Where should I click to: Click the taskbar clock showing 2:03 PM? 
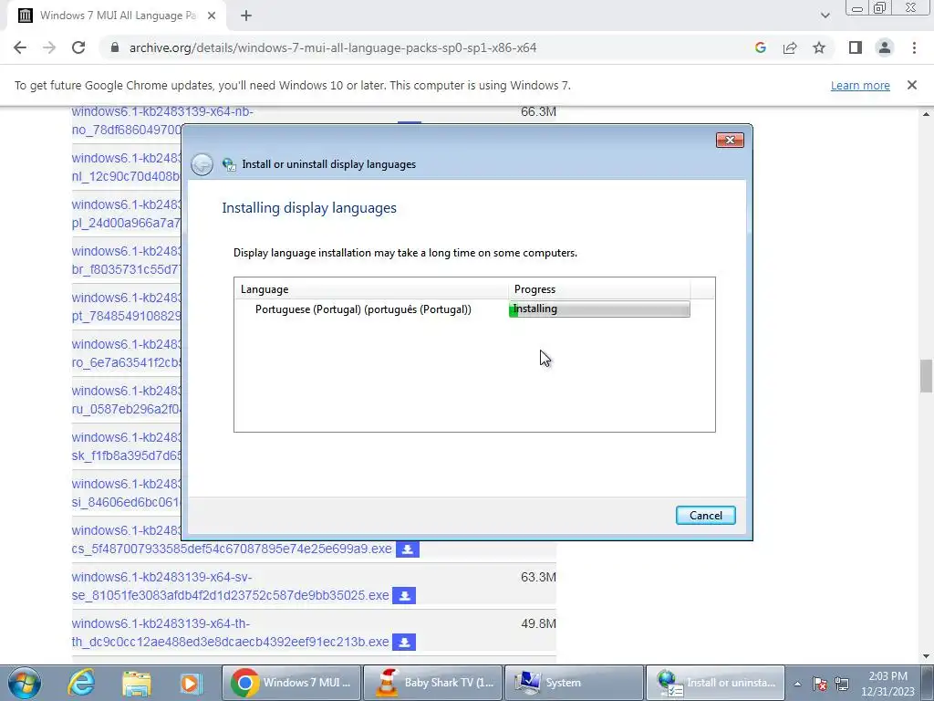click(x=887, y=684)
